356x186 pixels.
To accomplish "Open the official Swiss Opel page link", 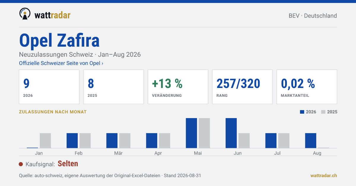I will coord(61,63).
